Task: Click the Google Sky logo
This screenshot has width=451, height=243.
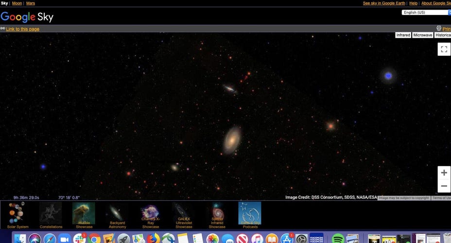Action: [x=27, y=17]
